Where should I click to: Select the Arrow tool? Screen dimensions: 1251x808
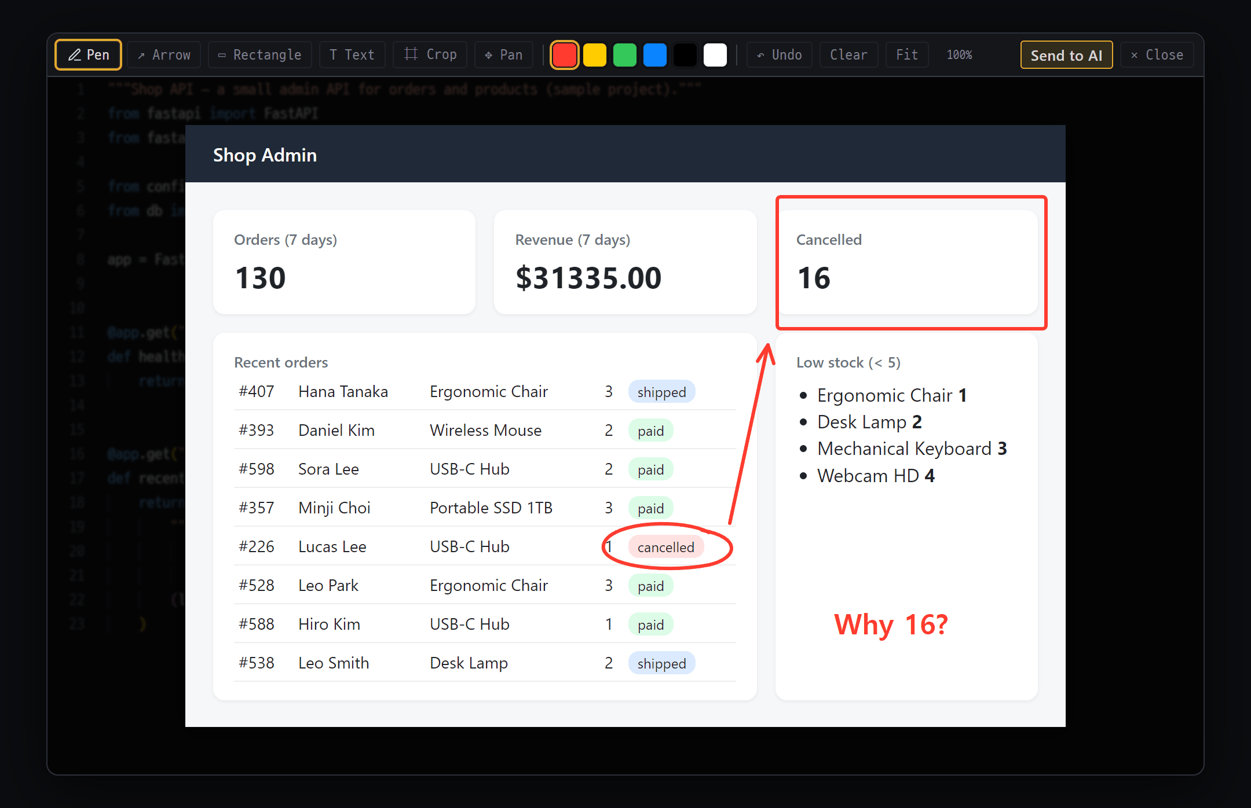click(x=164, y=55)
